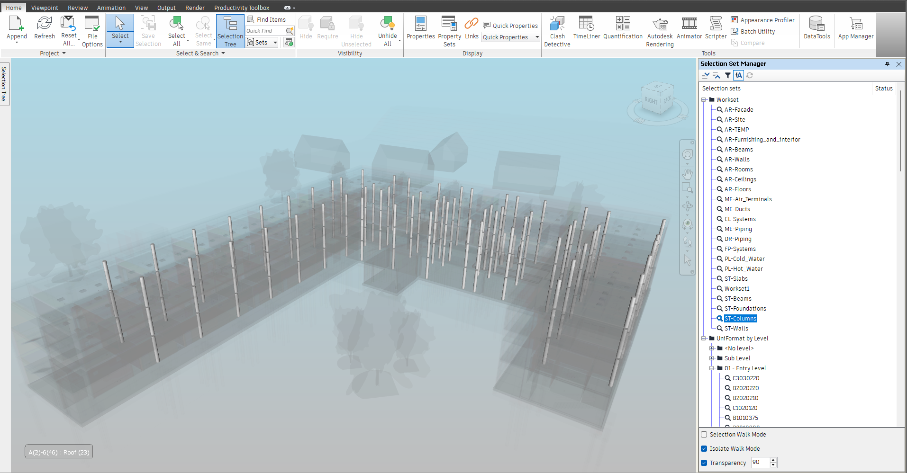Click the Transparency value field
907x473 pixels.
[760, 463]
